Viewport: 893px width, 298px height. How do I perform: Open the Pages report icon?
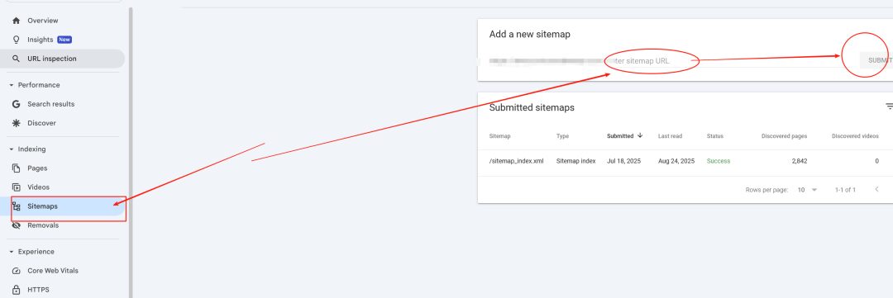[16, 168]
